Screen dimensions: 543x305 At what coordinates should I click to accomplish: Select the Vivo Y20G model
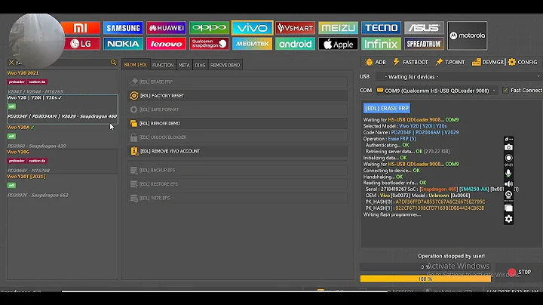point(63,161)
